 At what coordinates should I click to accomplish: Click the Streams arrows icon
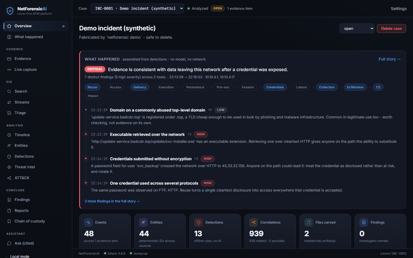pyautogui.click(x=9, y=102)
